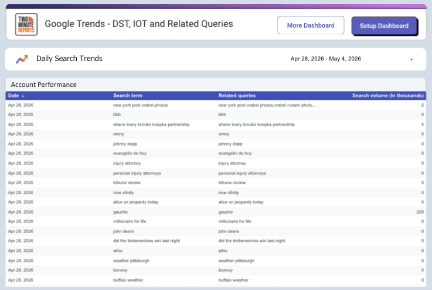Viewport: 432px width, 290px height.
Task: Select search term 'did the timberwolves win last night'
Action: pyautogui.click(x=147, y=240)
